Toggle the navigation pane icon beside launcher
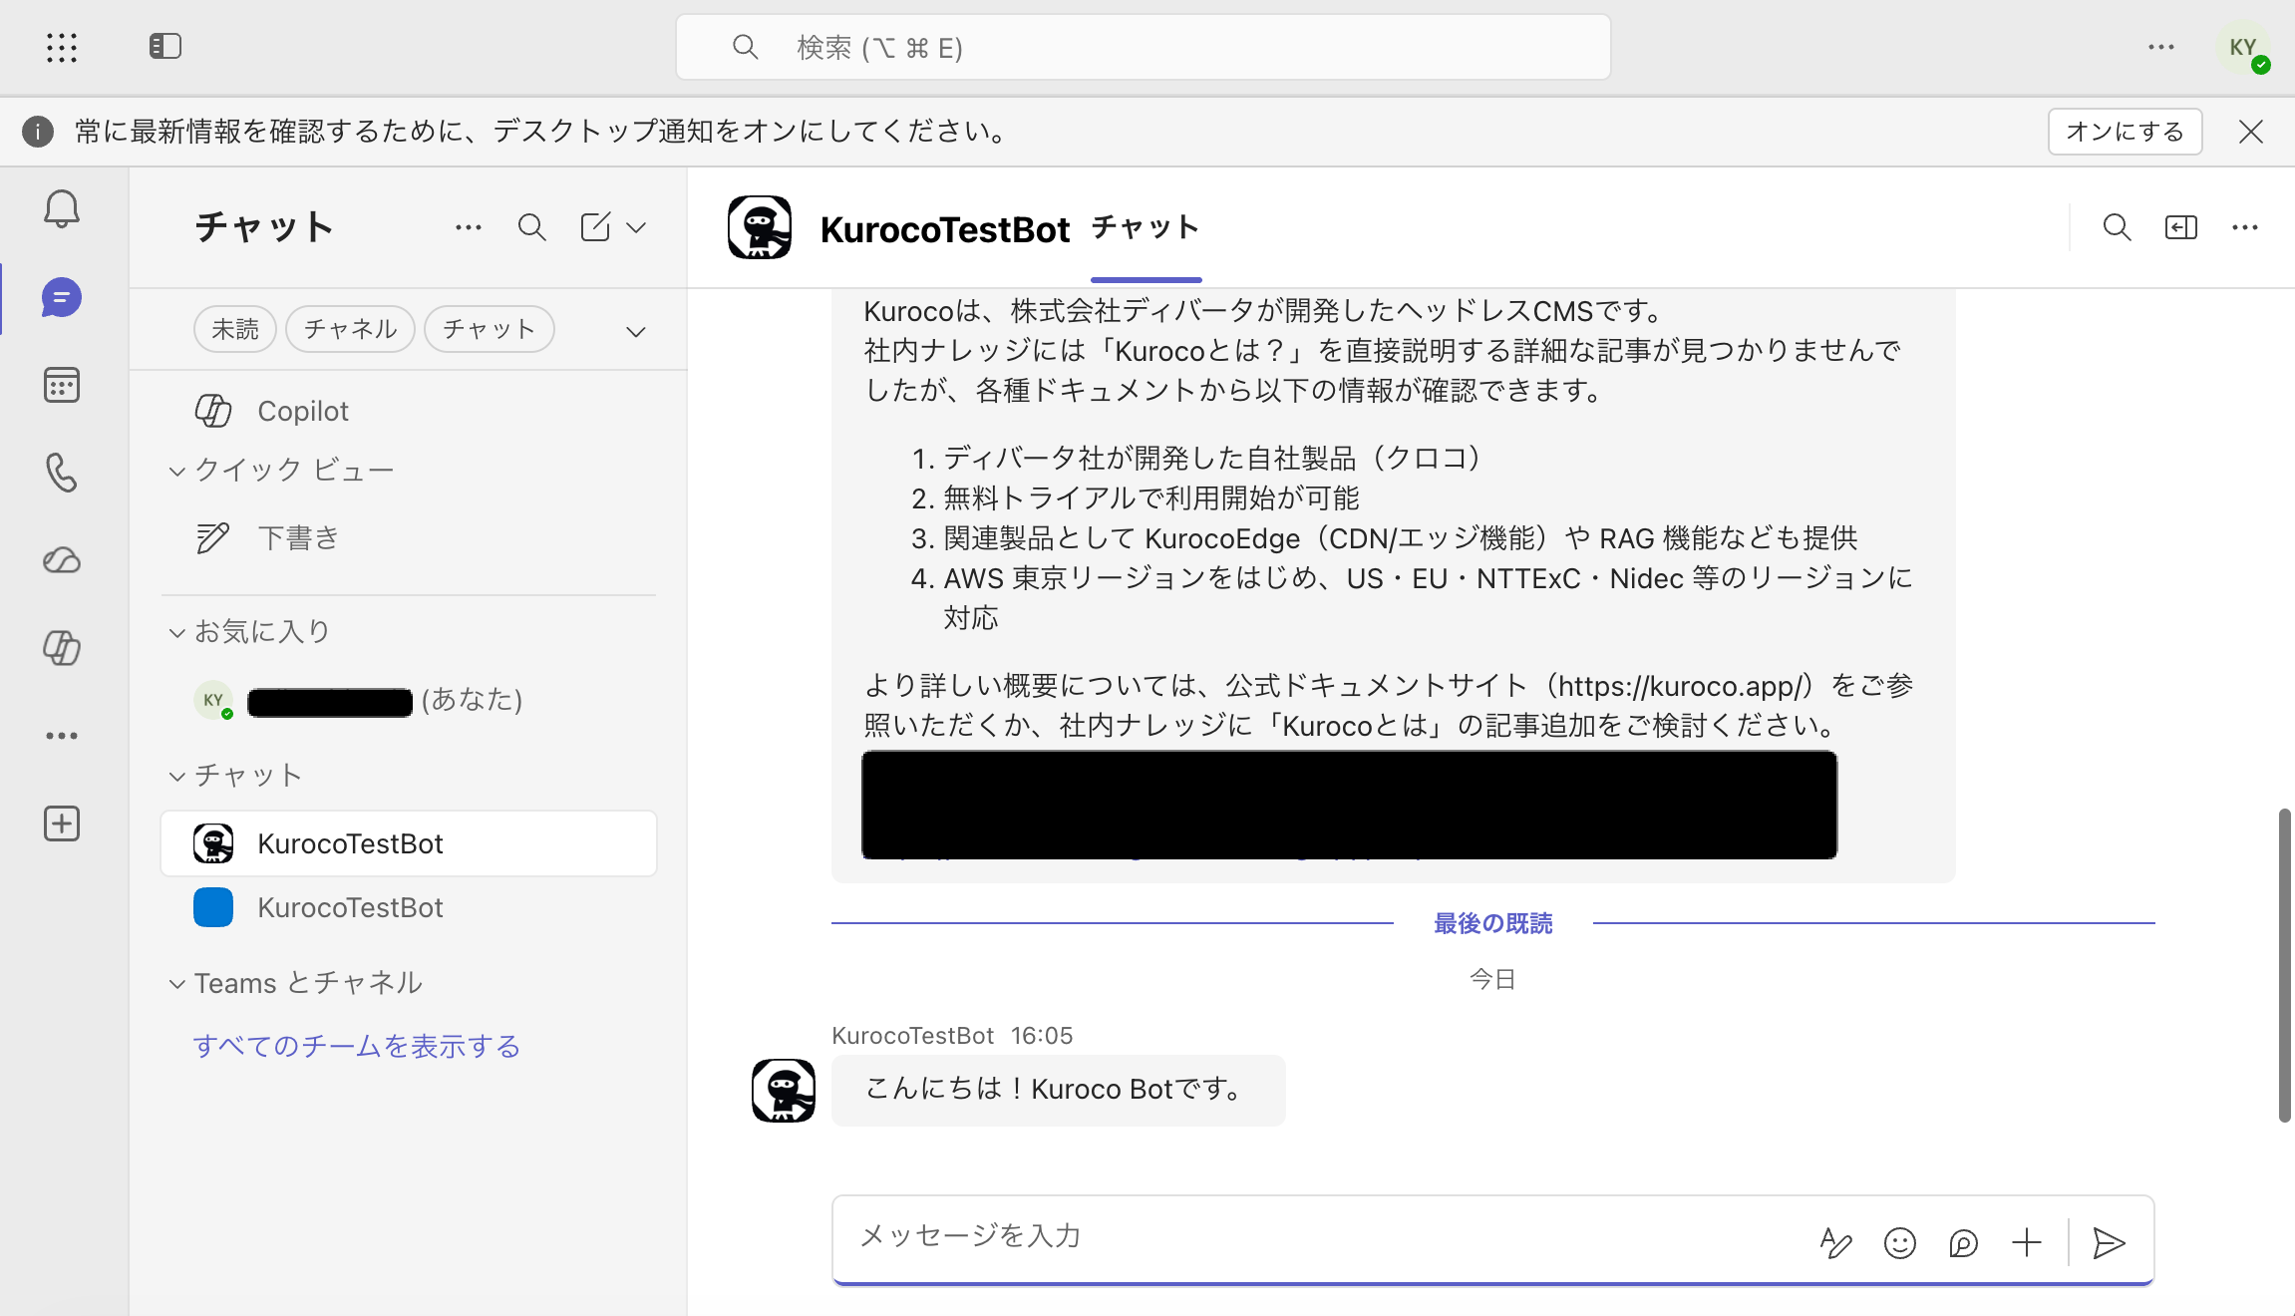The image size is (2295, 1316). 165,47
